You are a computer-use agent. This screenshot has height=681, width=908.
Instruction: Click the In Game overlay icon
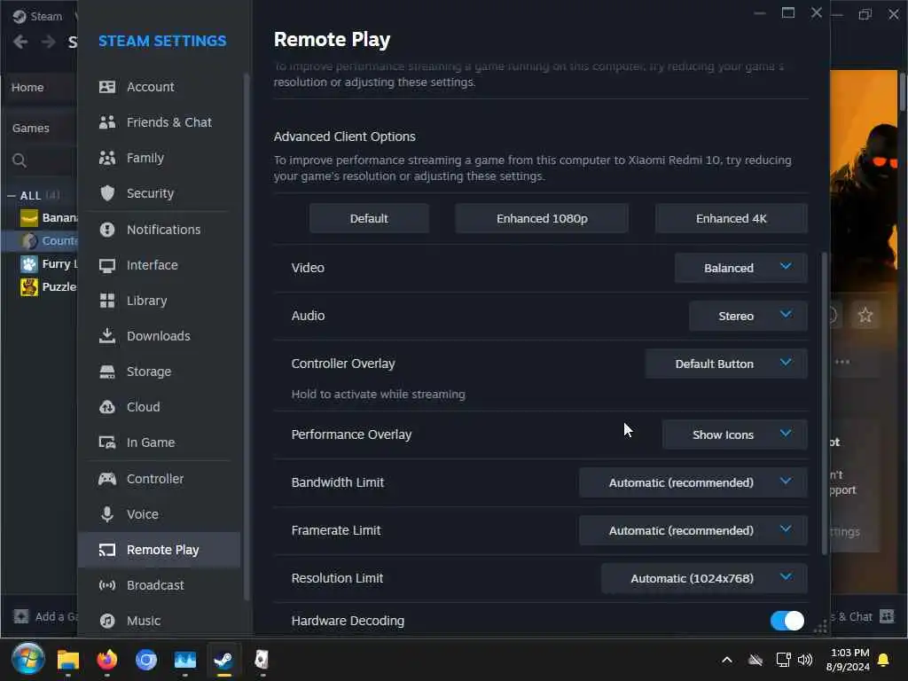(x=107, y=442)
